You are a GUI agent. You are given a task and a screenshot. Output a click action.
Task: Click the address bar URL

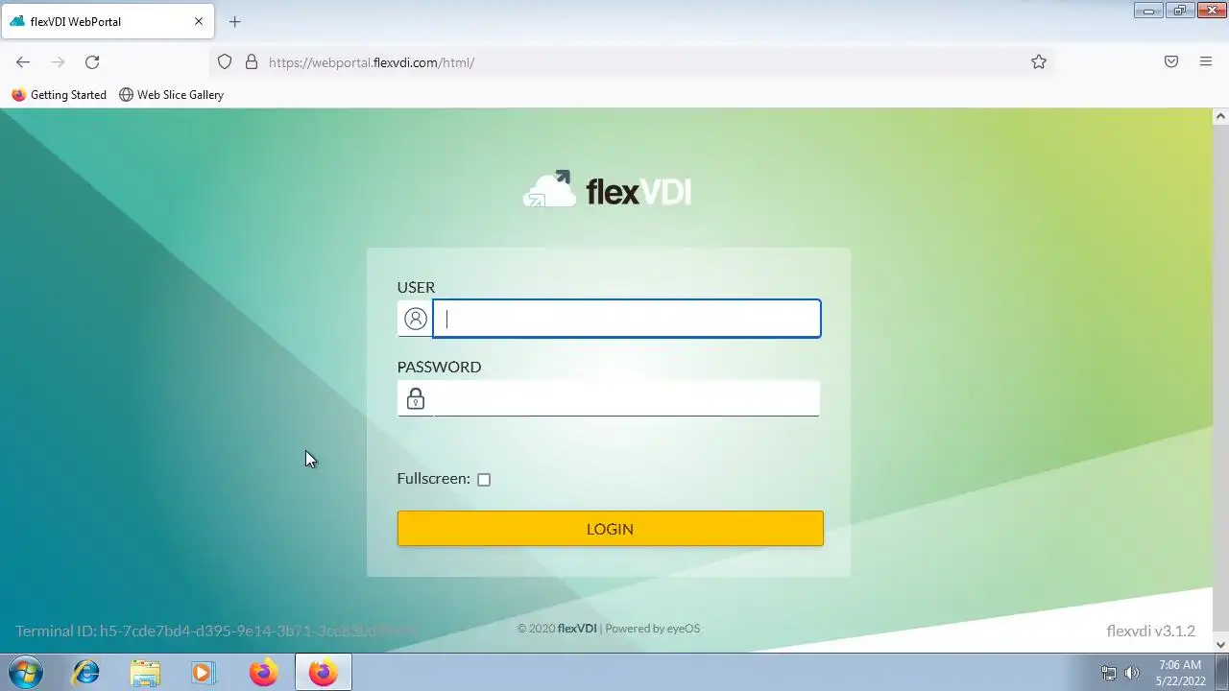click(372, 62)
